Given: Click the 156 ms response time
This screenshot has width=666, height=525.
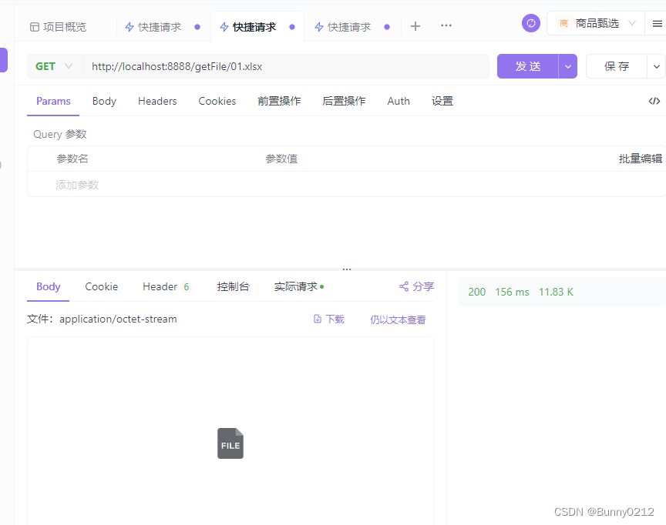Looking at the screenshot, I should point(512,292).
